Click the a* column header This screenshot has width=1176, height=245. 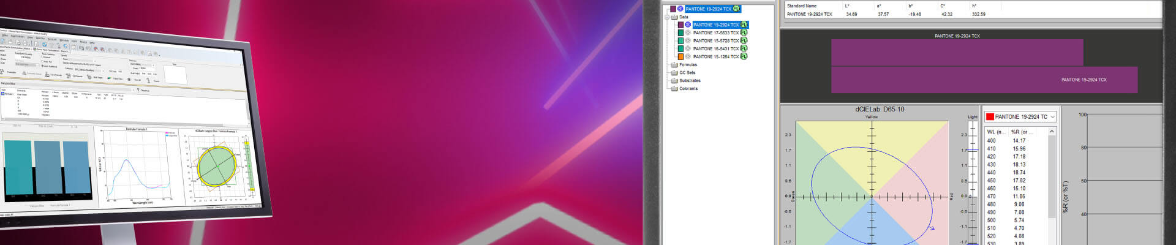tap(880, 6)
